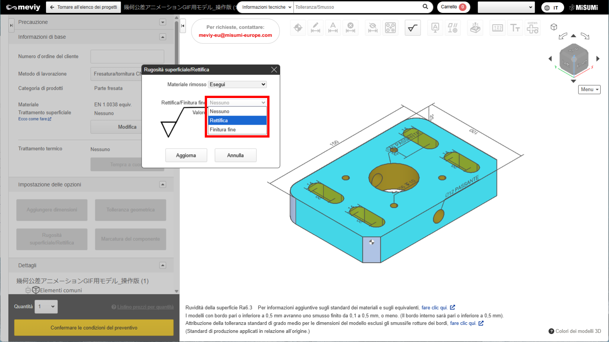The height and width of the screenshot is (342, 609).
Task: Click the text size Tt icon
Action: point(515,28)
